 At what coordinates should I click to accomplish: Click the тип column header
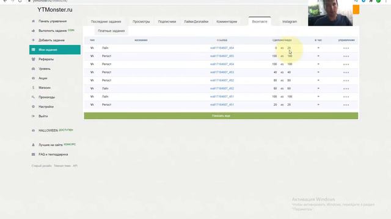92,40
